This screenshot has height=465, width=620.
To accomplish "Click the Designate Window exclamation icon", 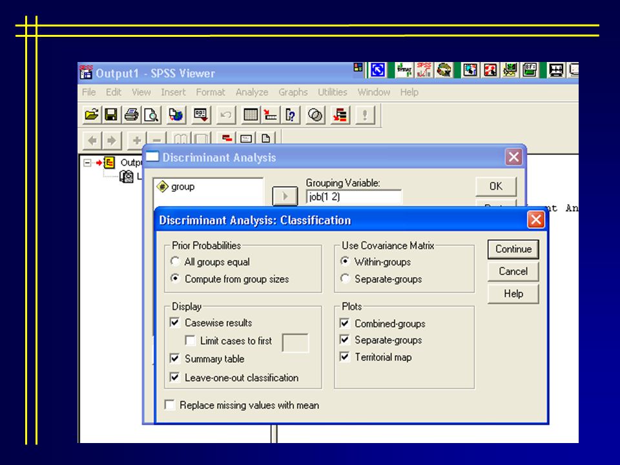I will tap(364, 115).
